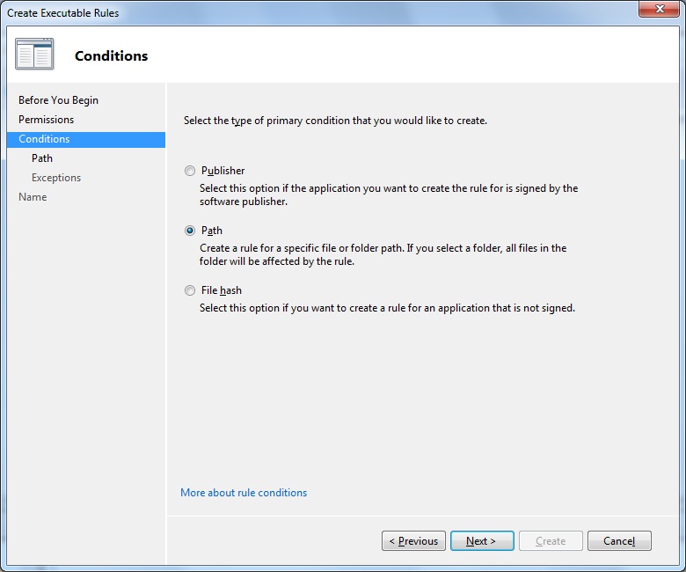This screenshot has width=686, height=572.
Task: Select the highlighted Conditions step in sidebar
Action: (x=44, y=139)
